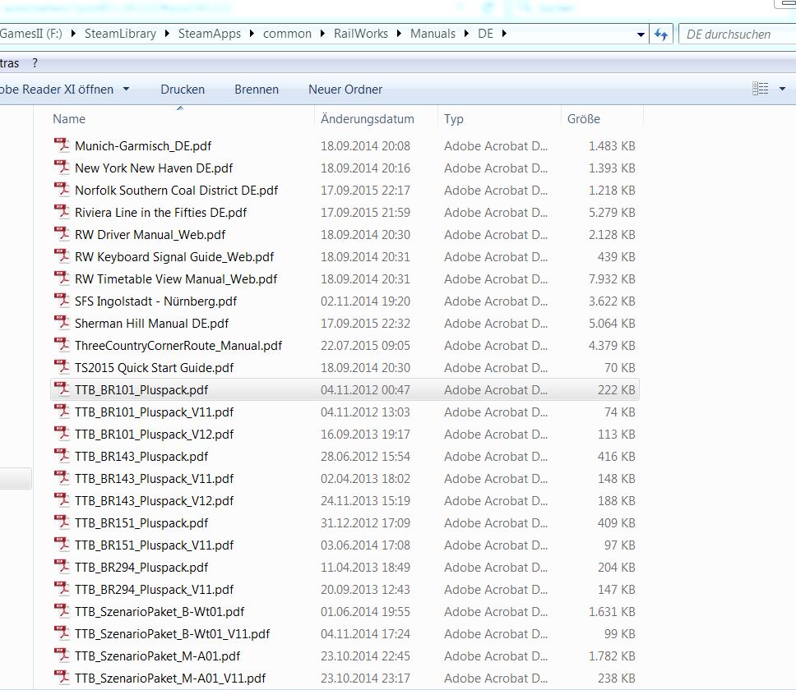Click PDF icon of Riviera Line in the Fifties DE.pdf
796x690 pixels.
(62, 212)
